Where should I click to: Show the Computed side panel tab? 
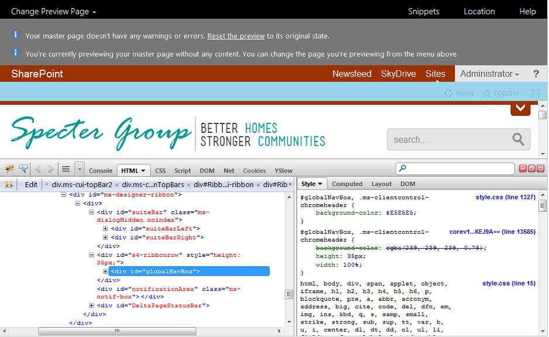point(347,184)
